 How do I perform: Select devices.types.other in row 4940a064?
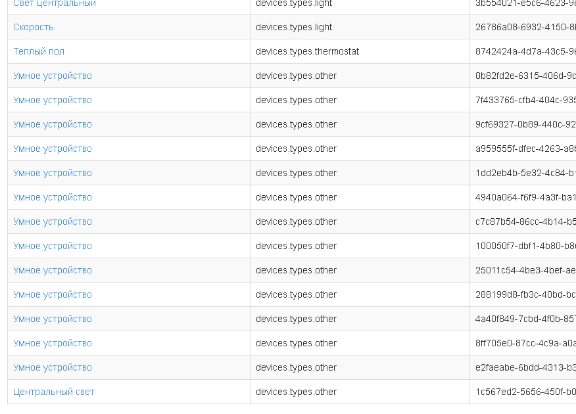tap(296, 197)
